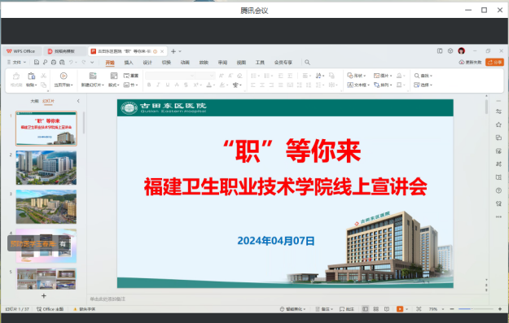This screenshot has width=509, height=323.
Task: Click the Paste (粘贴) clipboard icon
Action: tap(32, 76)
